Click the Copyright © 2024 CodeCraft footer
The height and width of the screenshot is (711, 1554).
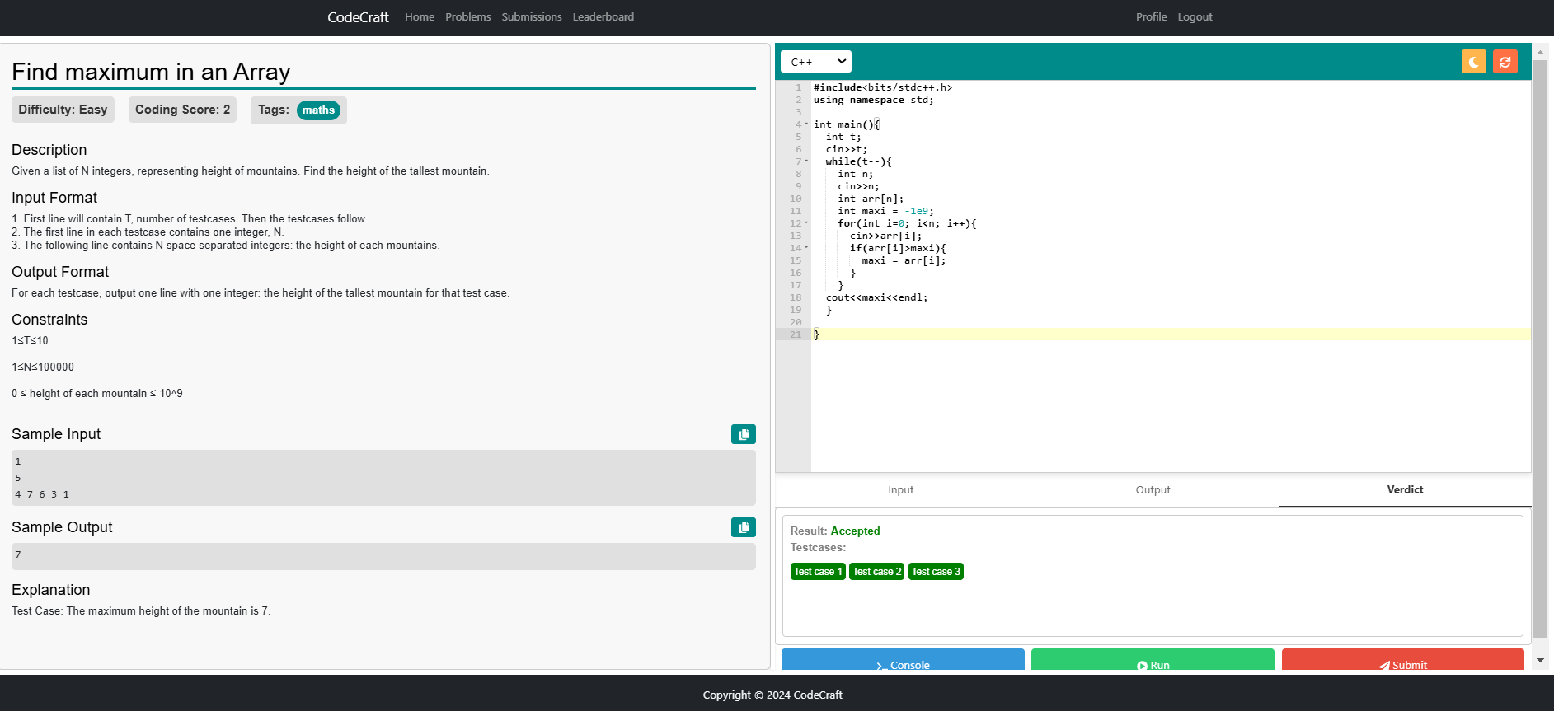point(772,695)
